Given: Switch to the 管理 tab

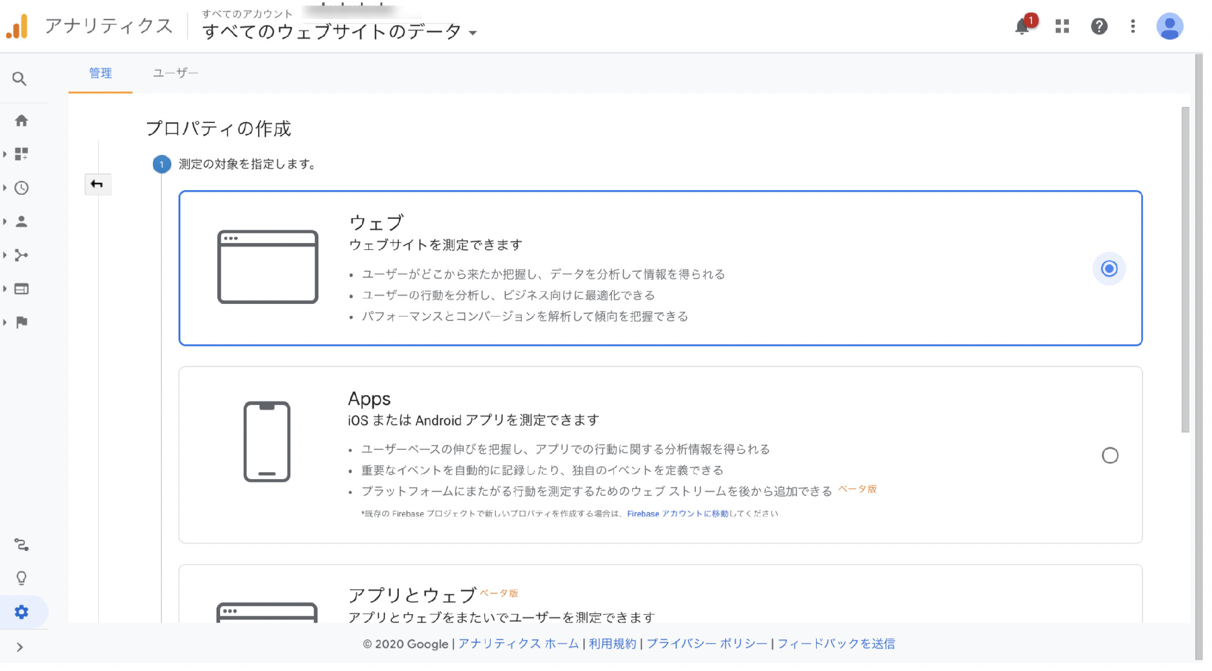Looking at the screenshot, I should [101, 73].
